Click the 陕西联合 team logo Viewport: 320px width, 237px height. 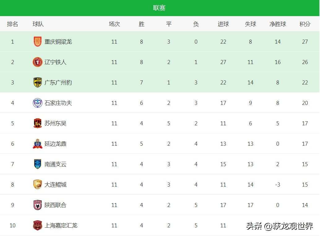[37, 205]
